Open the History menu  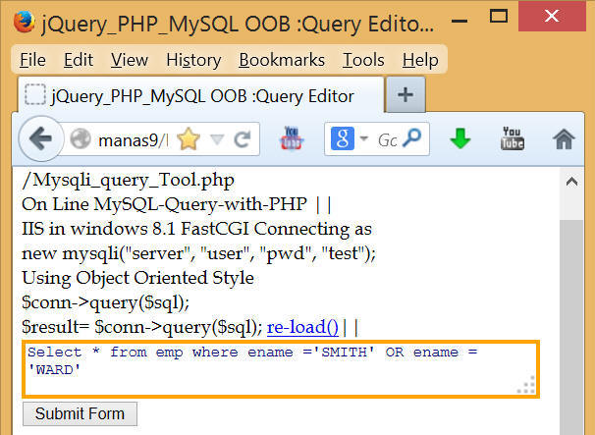coord(193,60)
